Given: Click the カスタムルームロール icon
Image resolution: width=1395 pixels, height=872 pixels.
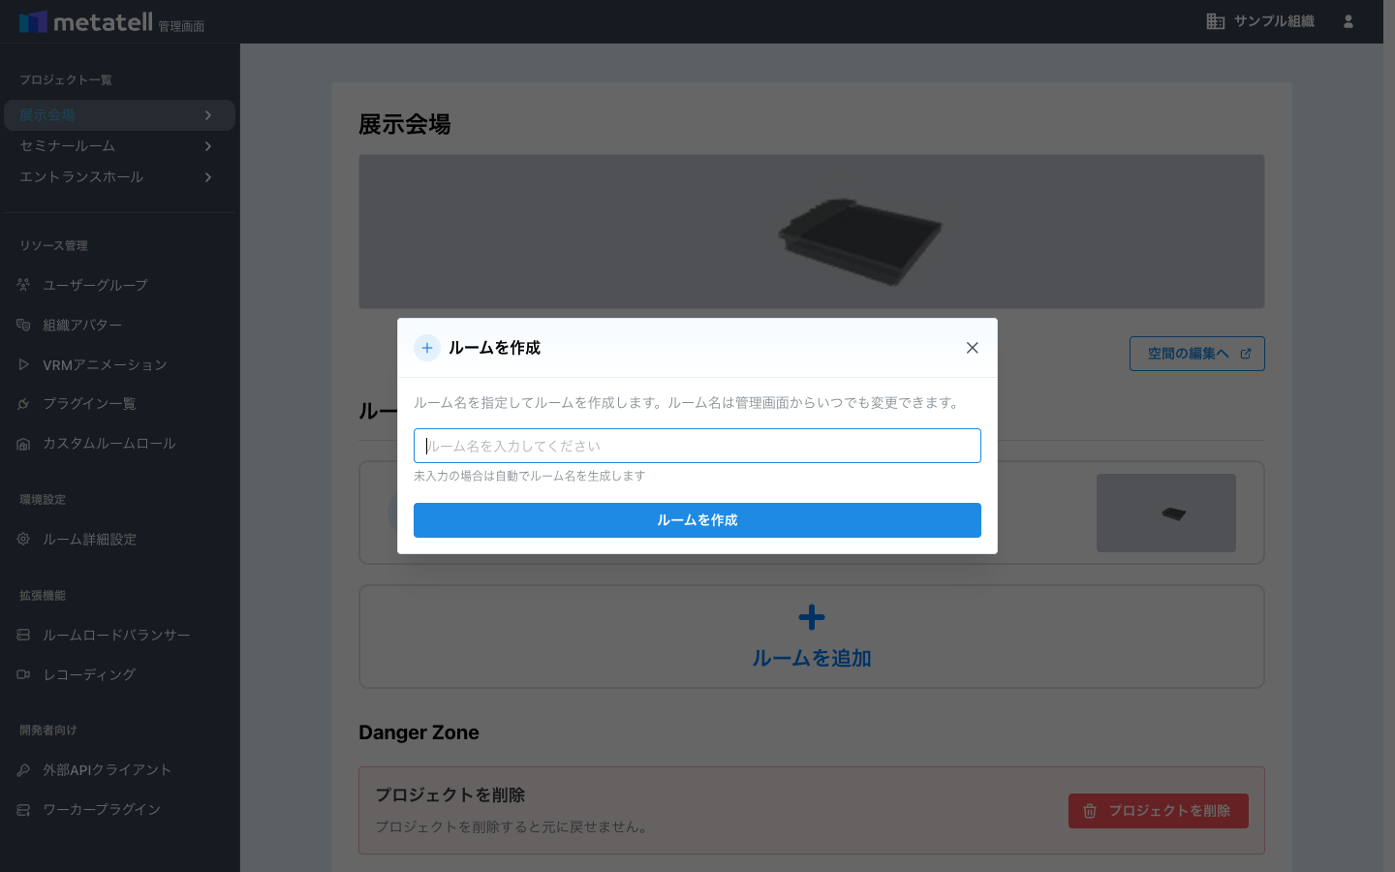Looking at the screenshot, I should (23, 444).
